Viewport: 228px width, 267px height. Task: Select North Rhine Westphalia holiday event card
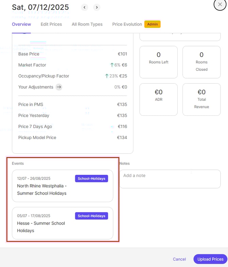point(63,186)
